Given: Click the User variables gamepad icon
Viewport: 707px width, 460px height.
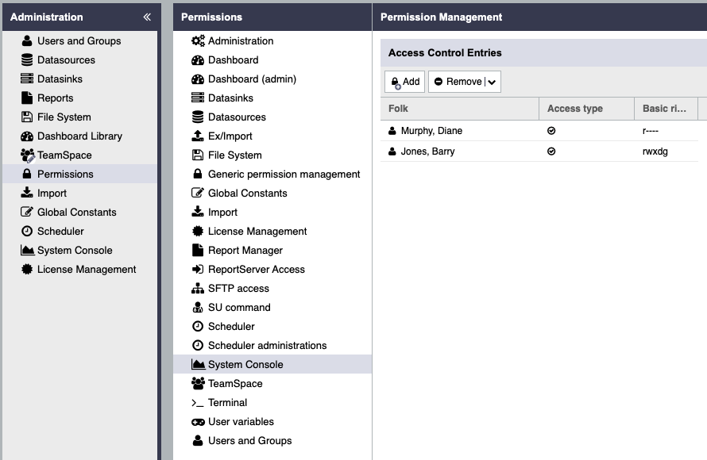Looking at the screenshot, I should tap(198, 422).
